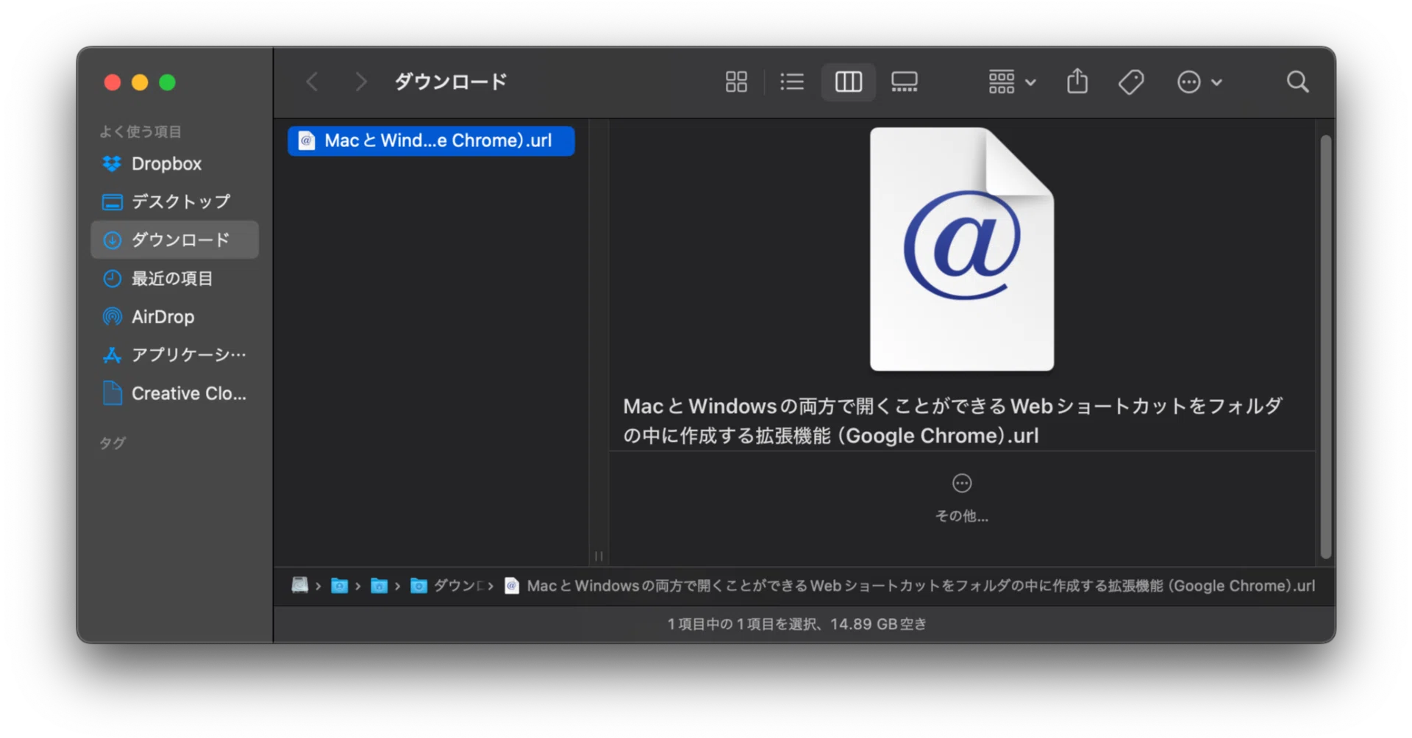Click the Tags toolbar icon
Viewport: 1412px width, 738px height.
[x=1131, y=82]
